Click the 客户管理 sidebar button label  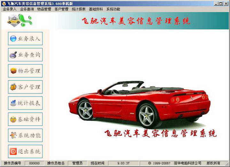[x=29, y=87]
